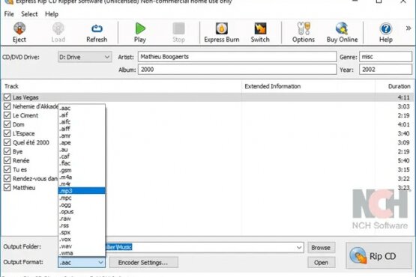Screen dimensions: 416x277
Task: Uncheck the Rendez-vous track checkbox
Action: (7, 178)
